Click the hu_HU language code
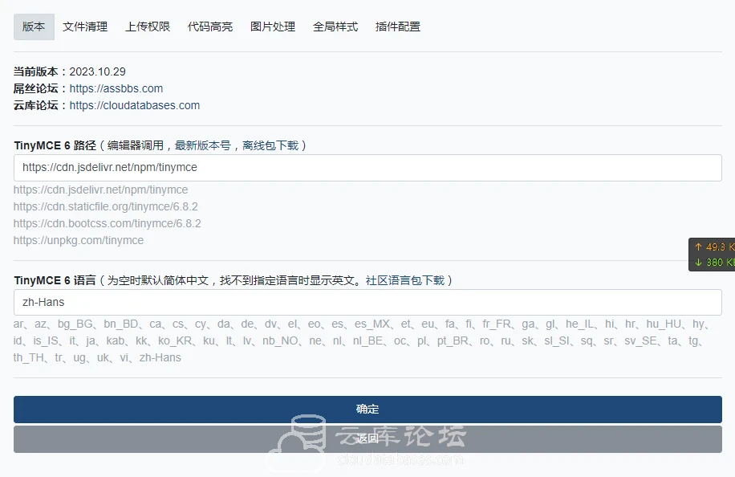 pyautogui.click(x=664, y=324)
